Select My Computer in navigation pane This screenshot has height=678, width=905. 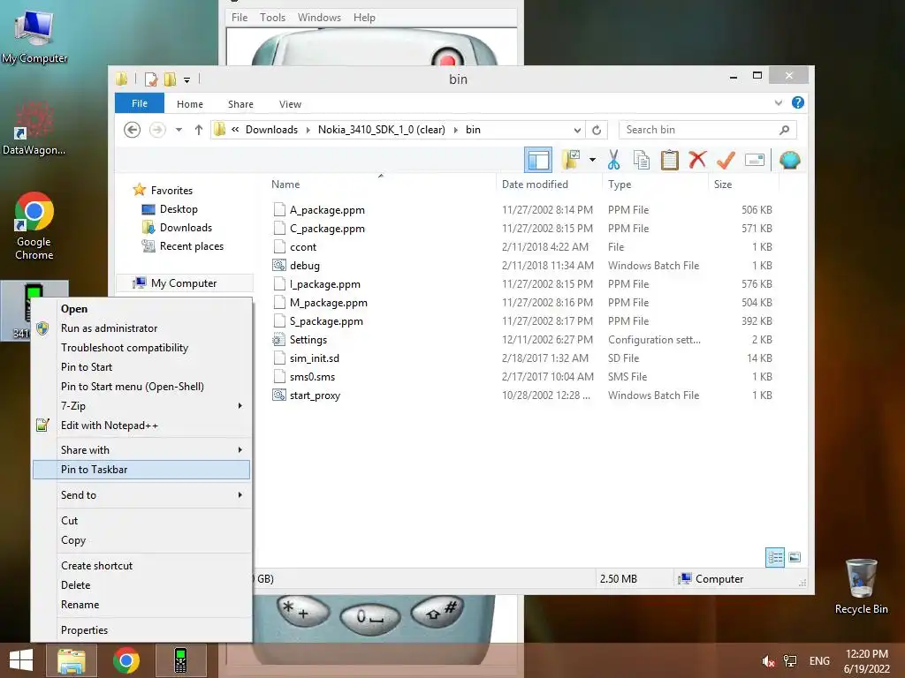pos(184,283)
